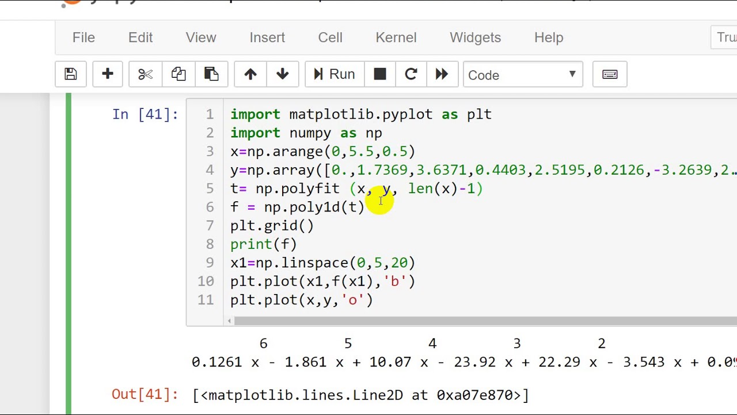
Task: Click the left scroll arrow of code cell scrollbar
Action: pyautogui.click(x=230, y=320)
